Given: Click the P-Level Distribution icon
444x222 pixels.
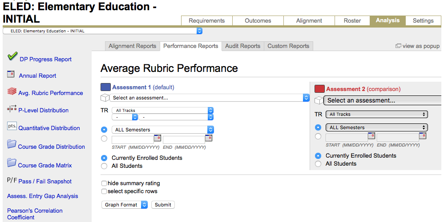Looking at the screenshot, I should pos(12,109).
